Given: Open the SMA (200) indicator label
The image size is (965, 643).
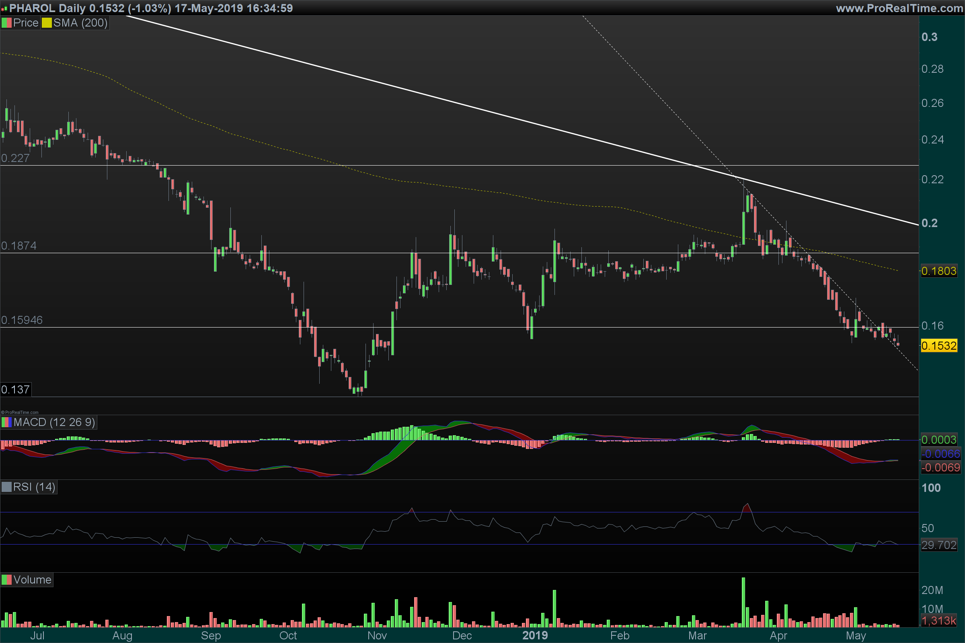Looking at the screenshot, I should click(x=80, y=23).
